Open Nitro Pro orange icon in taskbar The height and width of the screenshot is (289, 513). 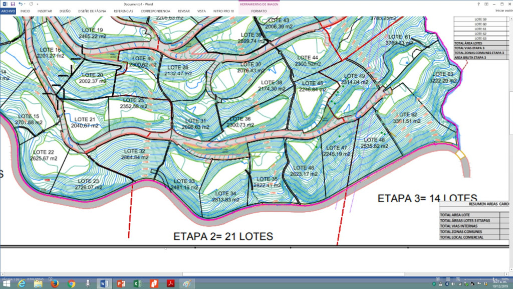point(154,284)
